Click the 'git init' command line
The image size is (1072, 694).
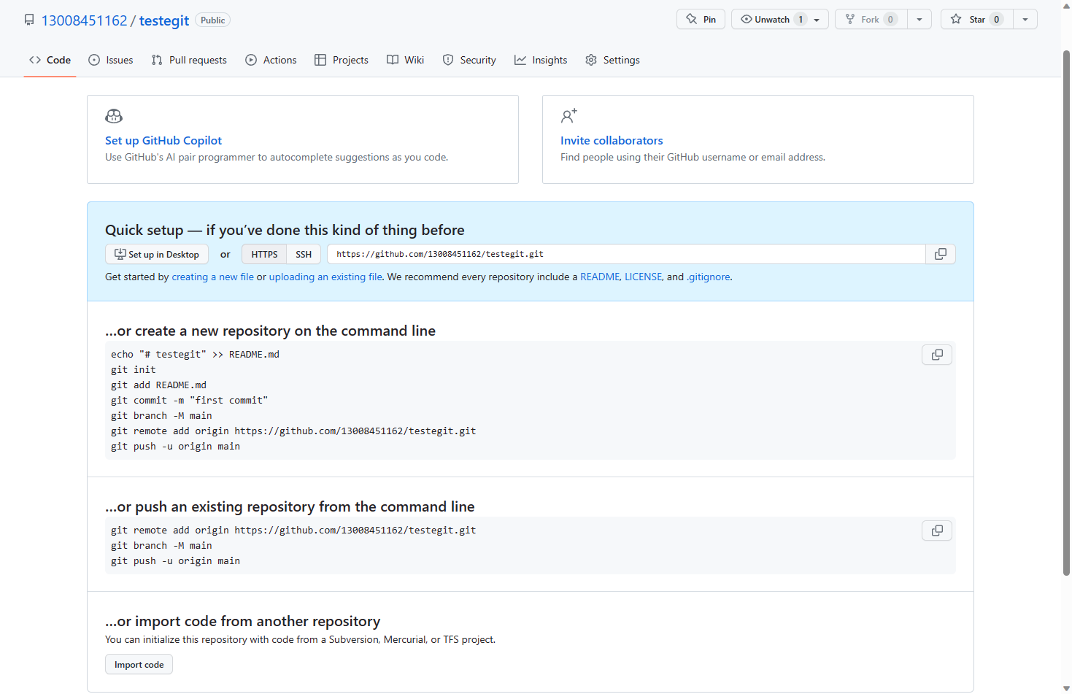(x=134, y=369)
